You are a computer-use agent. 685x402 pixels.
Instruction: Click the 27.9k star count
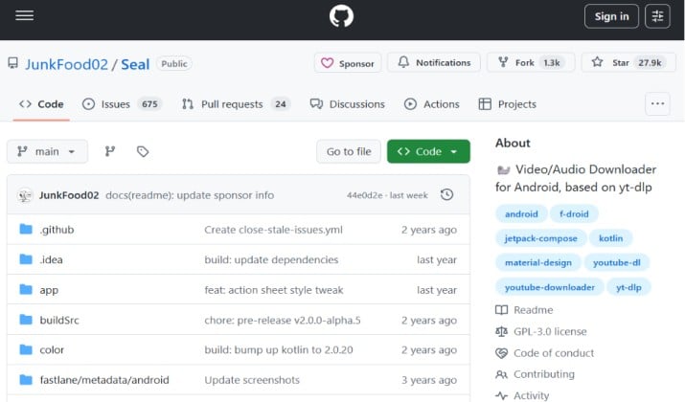[x=650, y=63]
